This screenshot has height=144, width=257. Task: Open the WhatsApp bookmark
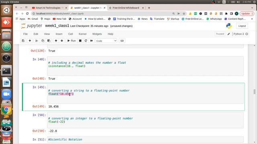pos(214,19)
